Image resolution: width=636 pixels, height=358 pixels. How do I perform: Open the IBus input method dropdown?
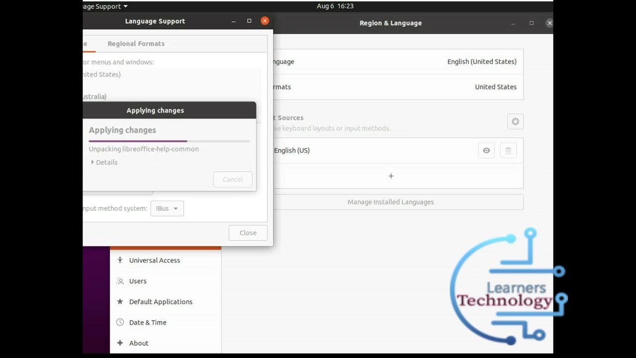[167, 208]
